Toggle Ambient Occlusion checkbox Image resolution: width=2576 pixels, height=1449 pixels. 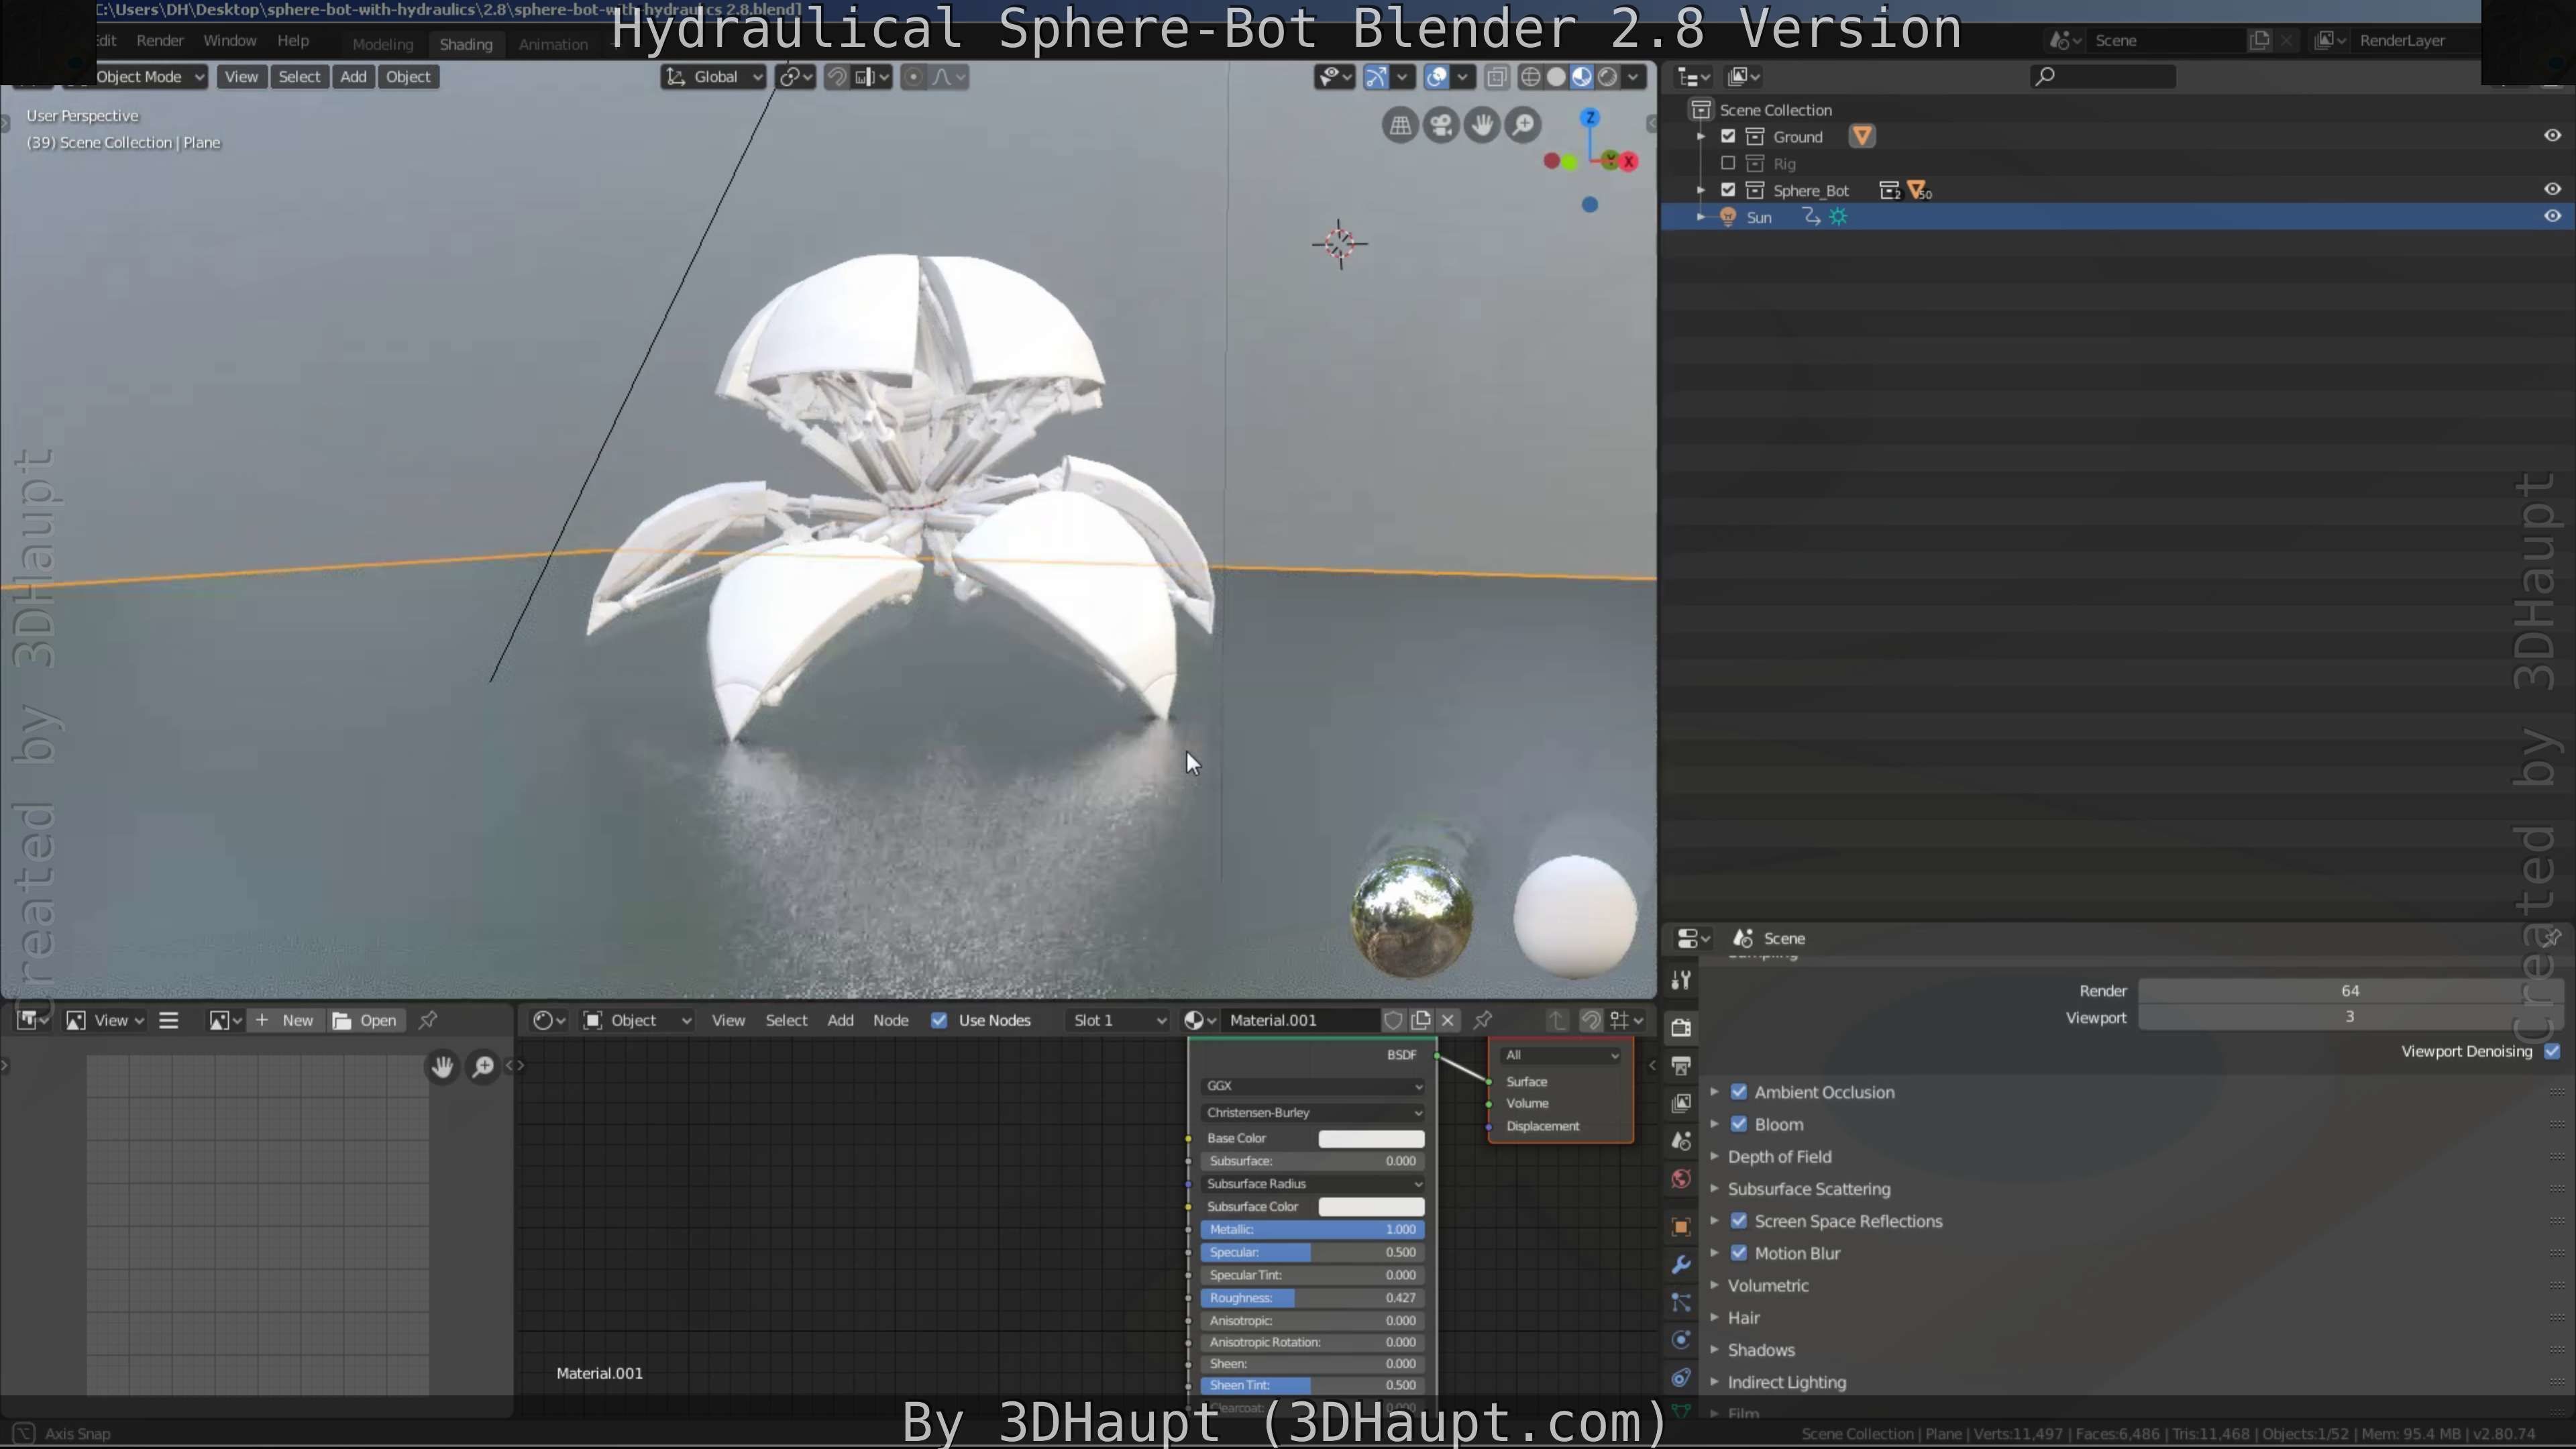pos(1739,1092)
